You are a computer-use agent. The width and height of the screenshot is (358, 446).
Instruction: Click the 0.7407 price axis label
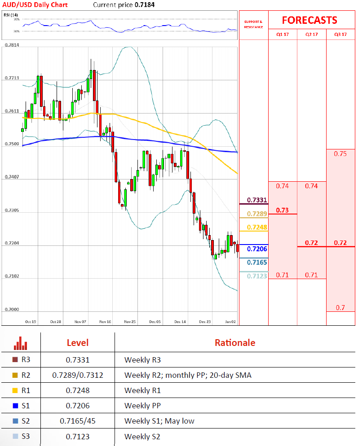(x=12, y=177)
